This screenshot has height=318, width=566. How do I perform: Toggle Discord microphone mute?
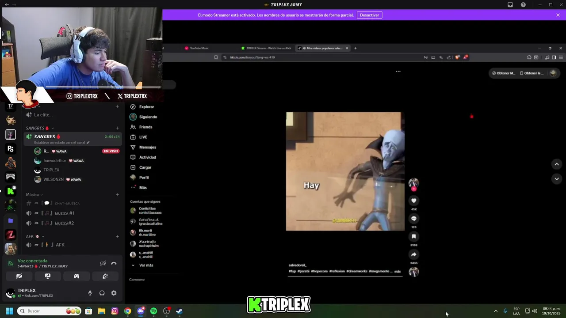point(90,293)
